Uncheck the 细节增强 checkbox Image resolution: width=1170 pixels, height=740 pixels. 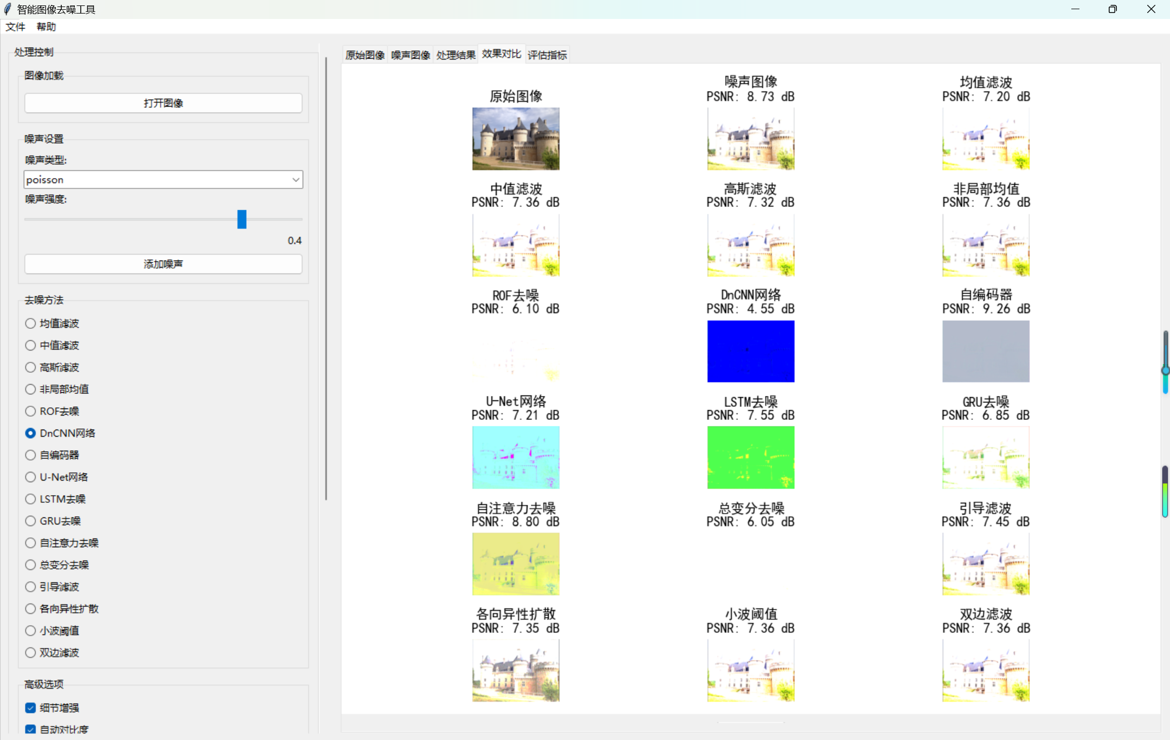pyautogui.click(x=31, y=707)
